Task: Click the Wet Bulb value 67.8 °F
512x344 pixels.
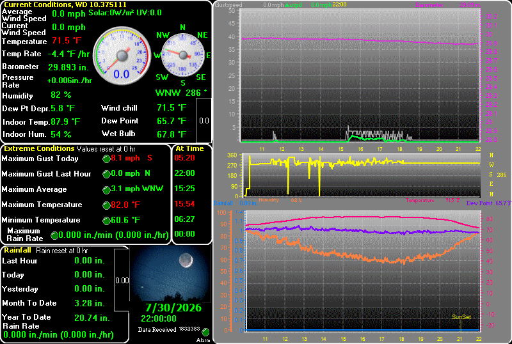Action: tap(172, 134)
